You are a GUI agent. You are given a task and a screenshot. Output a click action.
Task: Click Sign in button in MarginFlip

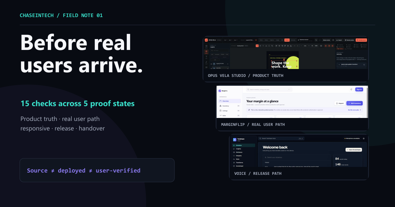[359, 89]
